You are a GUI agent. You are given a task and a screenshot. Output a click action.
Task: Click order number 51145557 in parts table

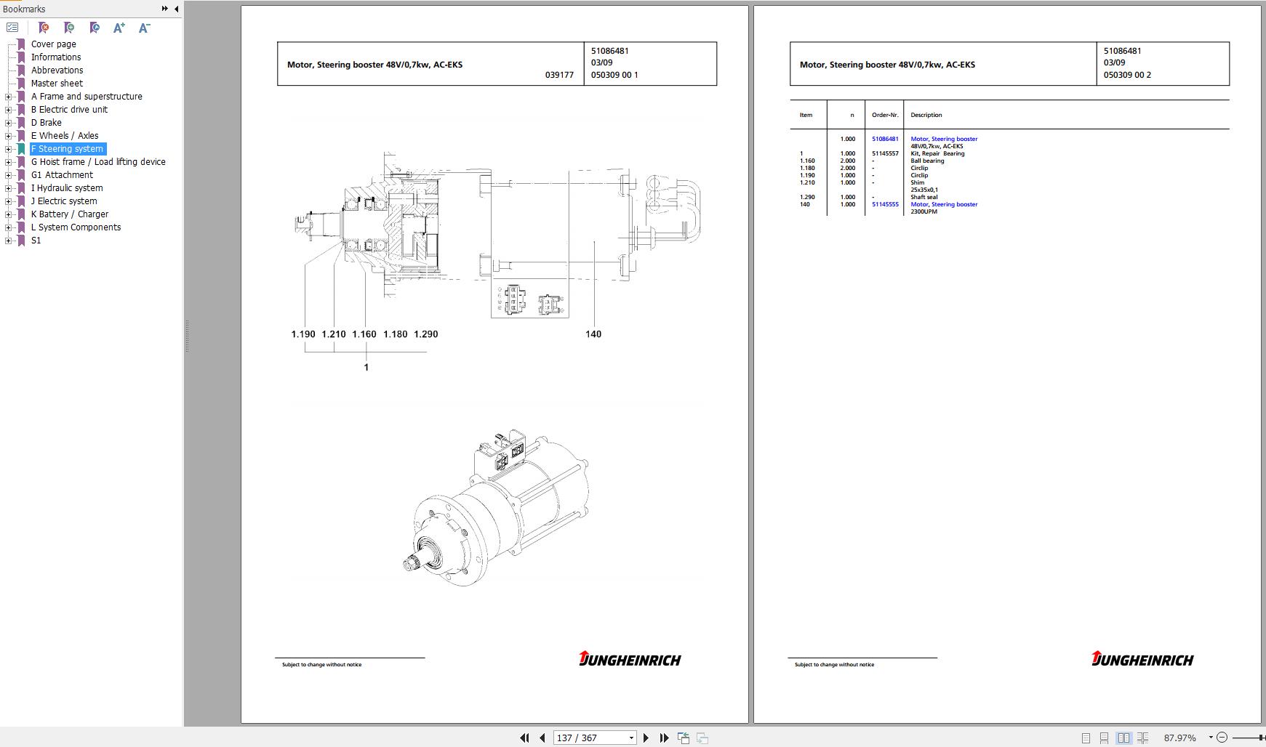885,153
